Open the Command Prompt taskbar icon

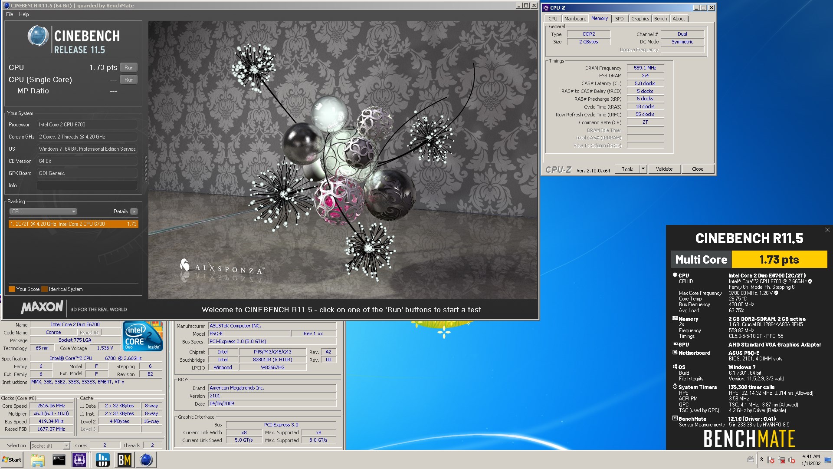(x=59, y=460)
